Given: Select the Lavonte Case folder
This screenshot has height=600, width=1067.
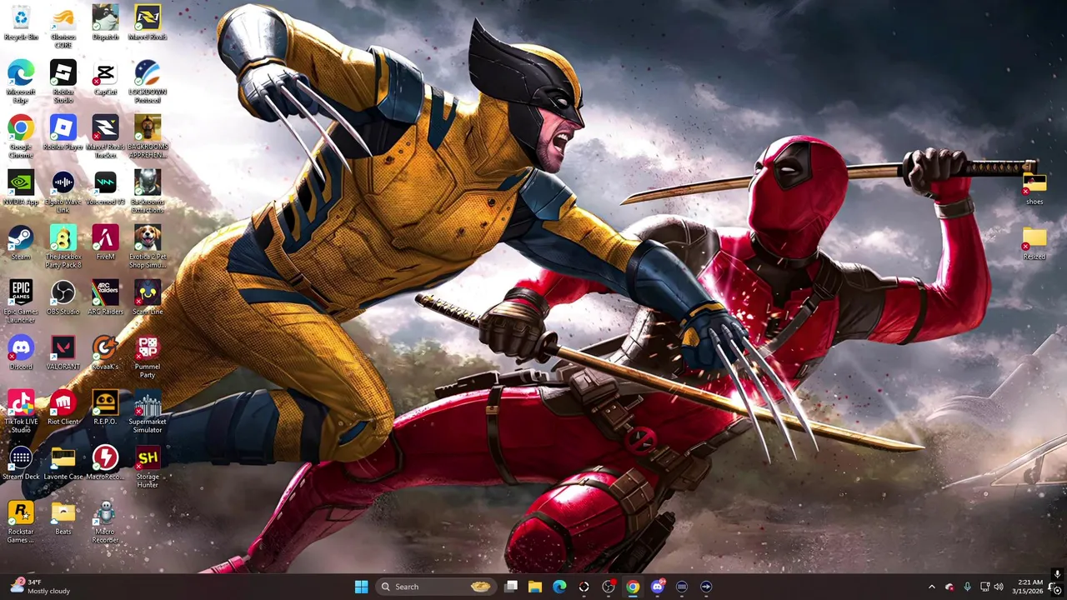Looking at the screenshot, I should (x=63, y=462).
